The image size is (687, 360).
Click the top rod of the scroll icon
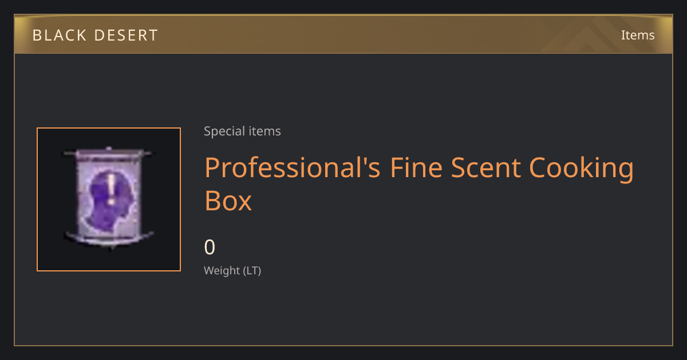(109, 153)
